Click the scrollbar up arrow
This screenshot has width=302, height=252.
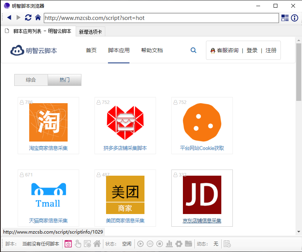[x=299, y=40]
